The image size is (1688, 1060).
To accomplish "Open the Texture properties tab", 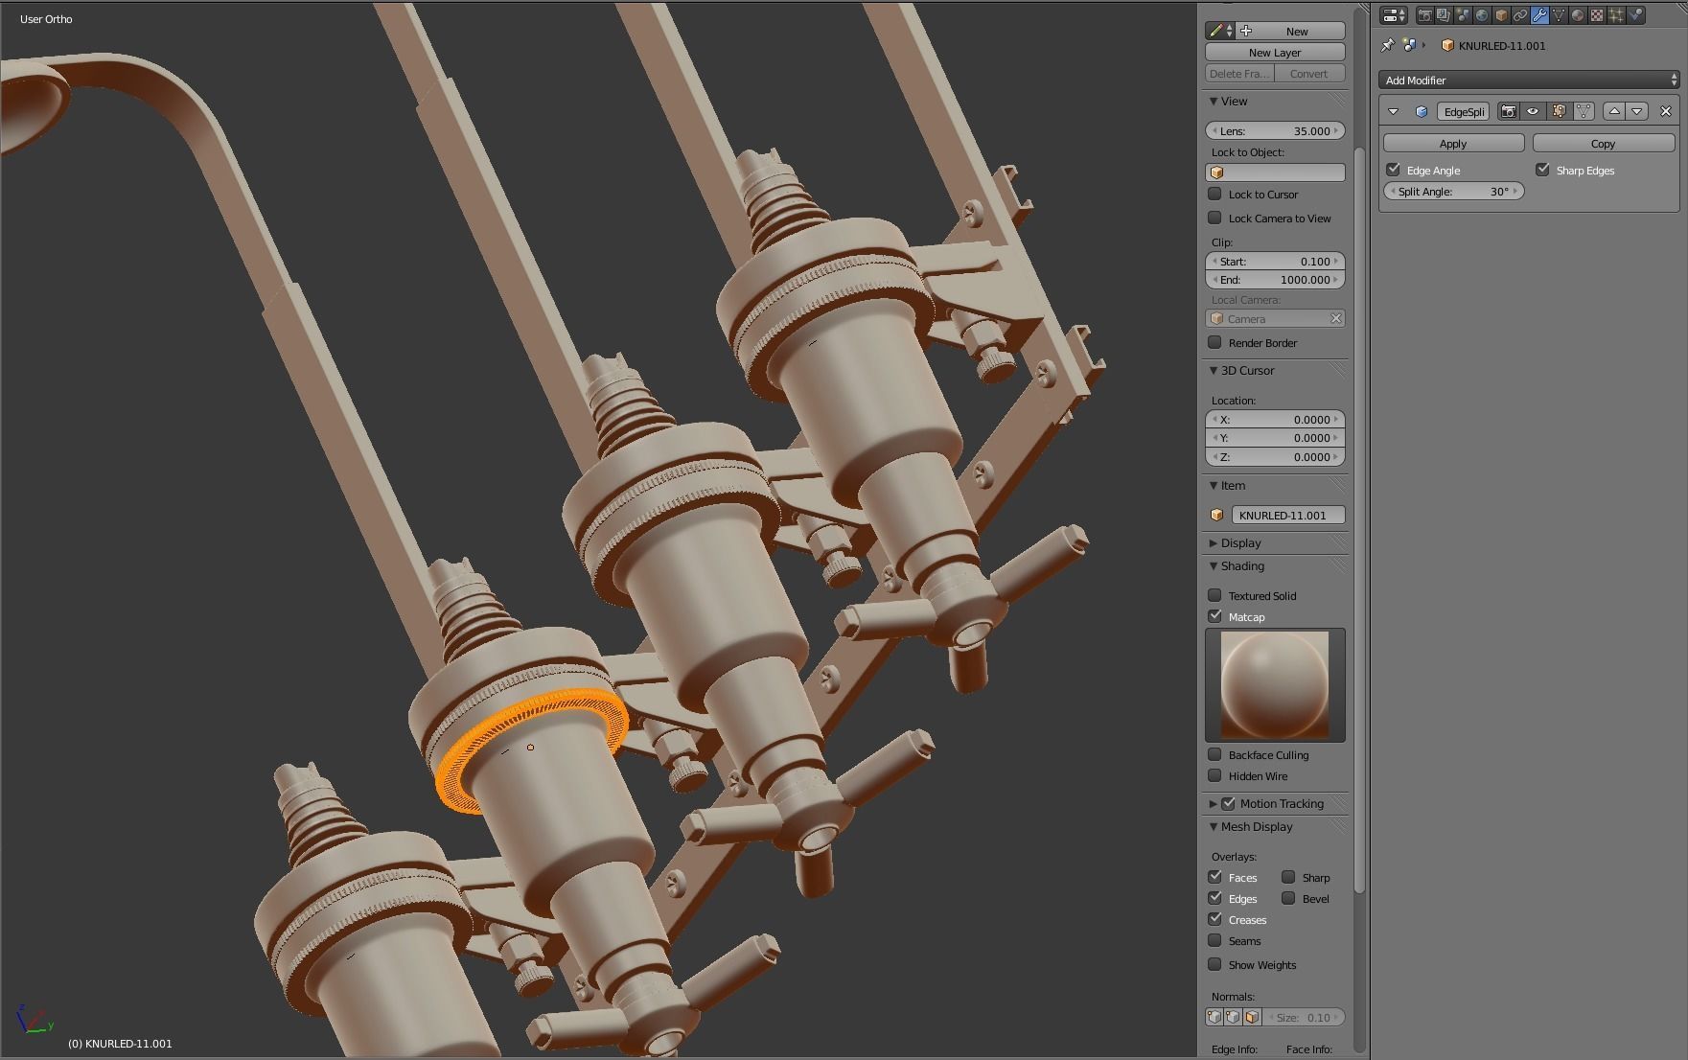I will (1597, 15).
